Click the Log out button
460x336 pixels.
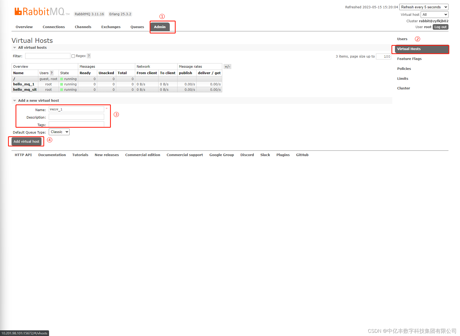(x=440, y=27)
